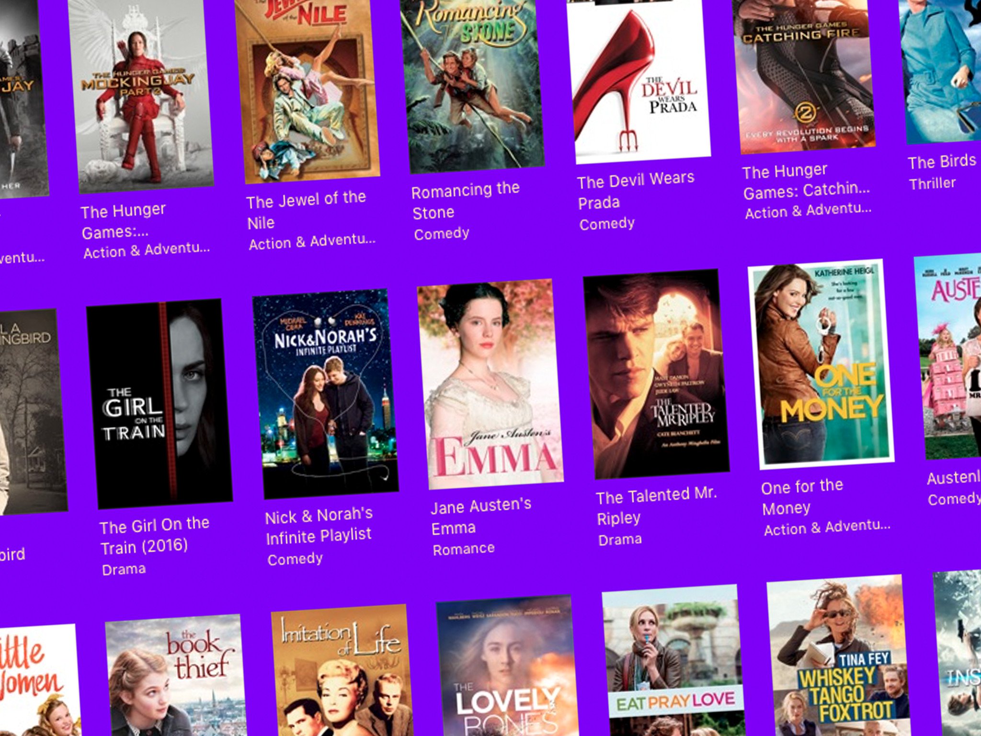Select The Talented Mr. Ripley poster
The image size is (981, 736).
coord(656,374)
